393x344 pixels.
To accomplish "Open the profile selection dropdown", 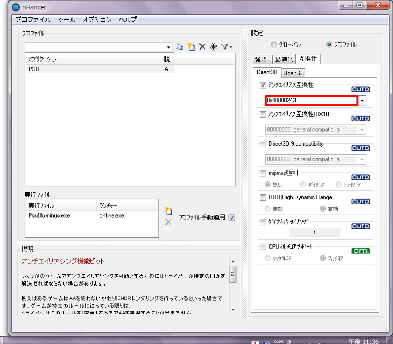I will (168, 47).
